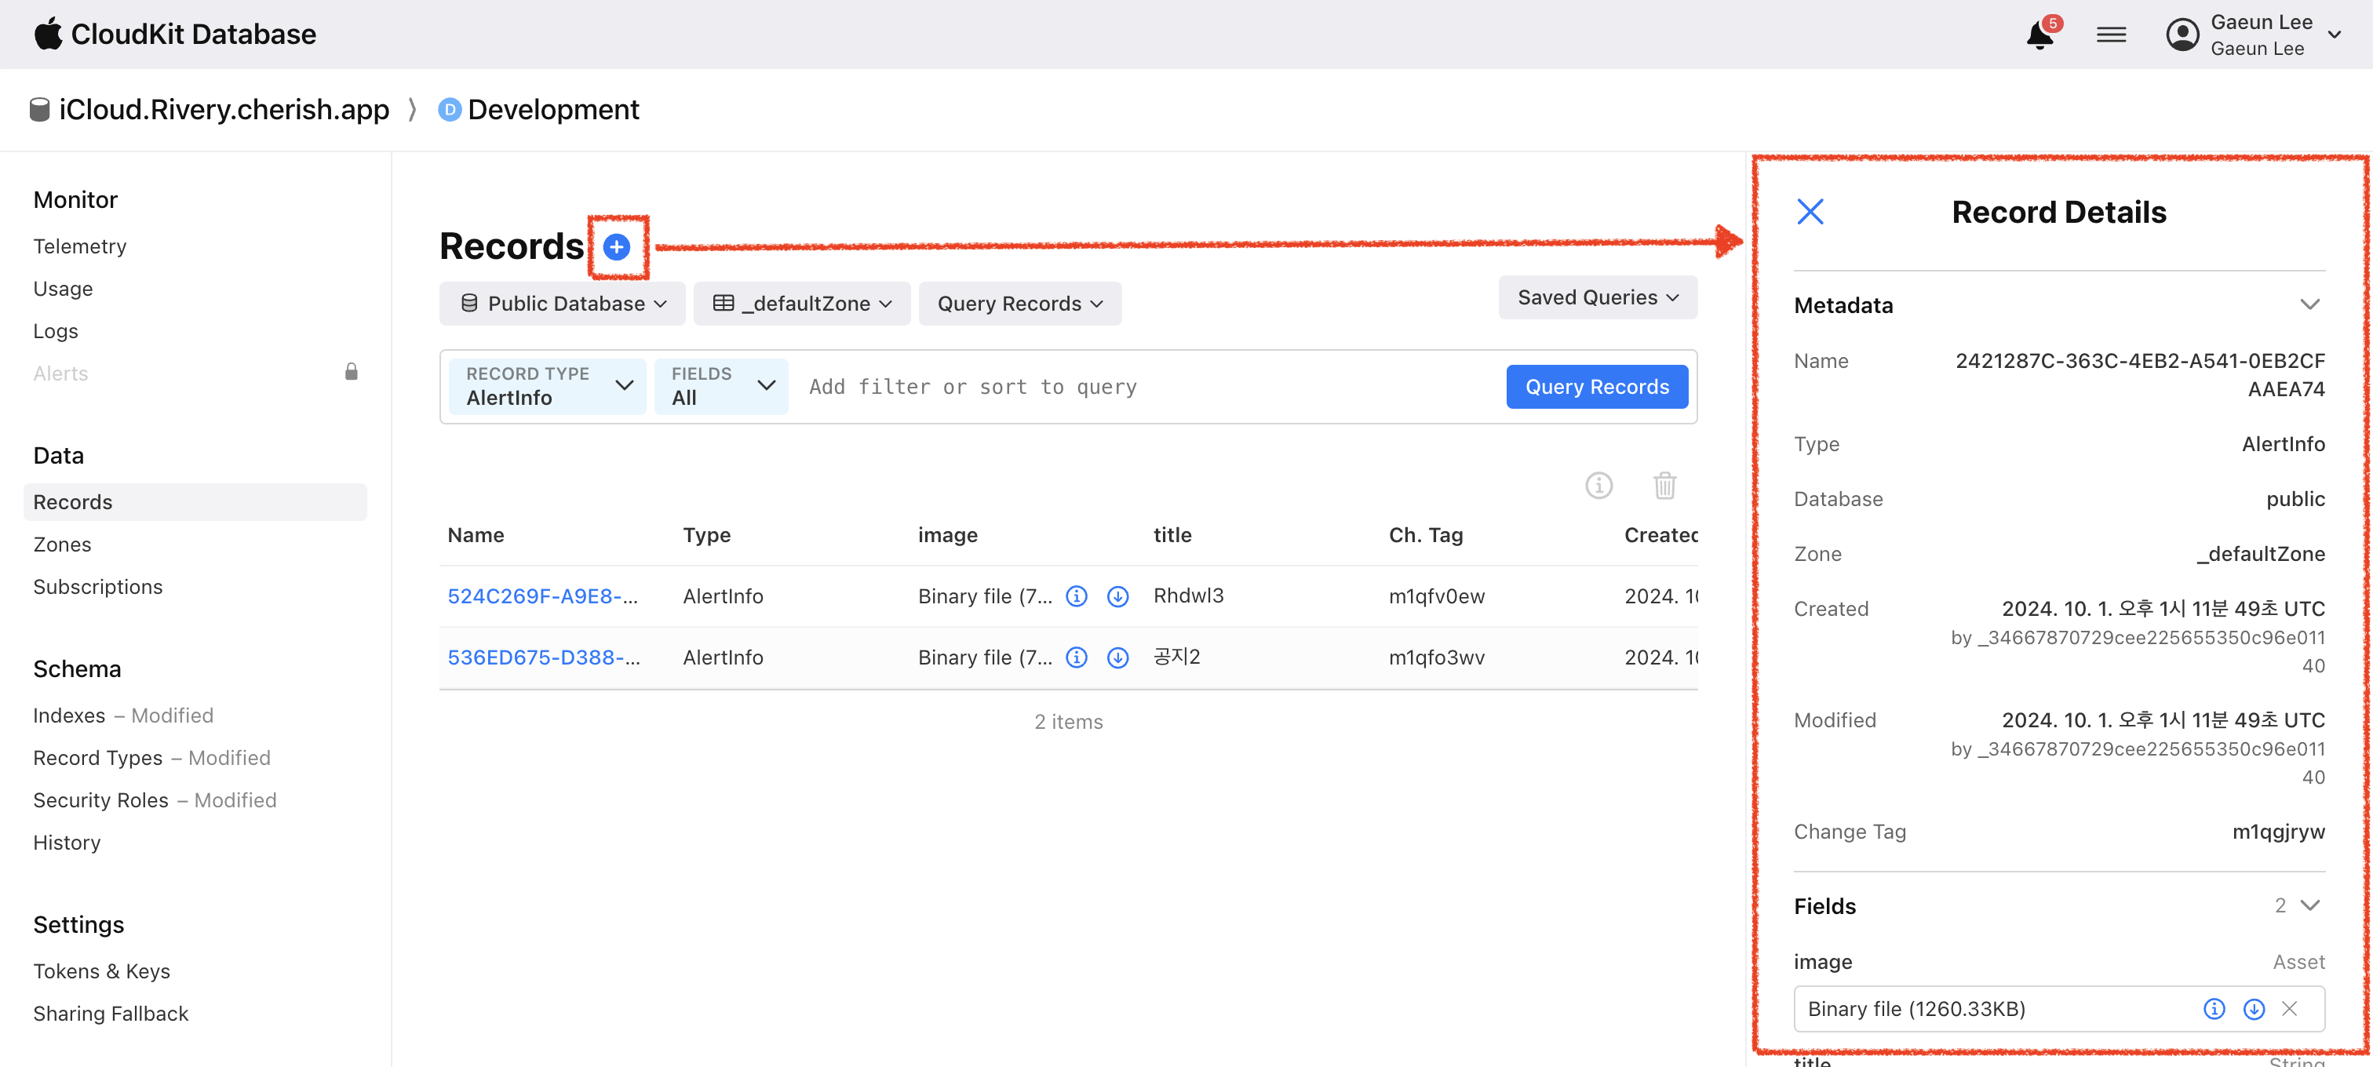Open Zones in sidebar
Viewport: 2373px width, 1067px height.
pyautogui.click(x=62, y=545)
